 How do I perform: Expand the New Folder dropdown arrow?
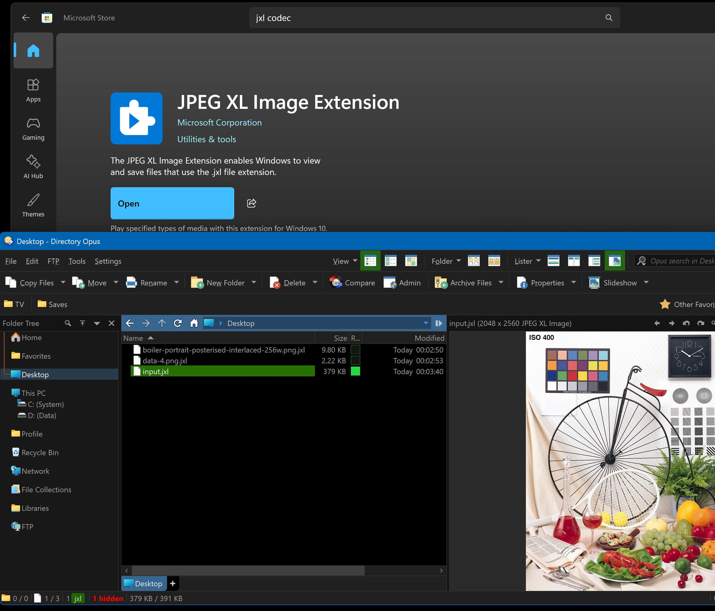coord(254,282)
